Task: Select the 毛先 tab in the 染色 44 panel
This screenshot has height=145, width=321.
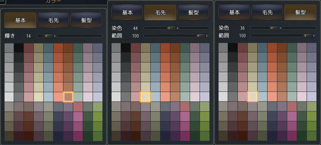Action: (x=160, y=12)
